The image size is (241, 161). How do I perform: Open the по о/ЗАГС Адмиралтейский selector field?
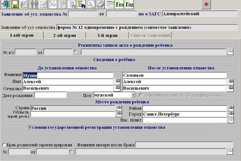pos(200,14)
